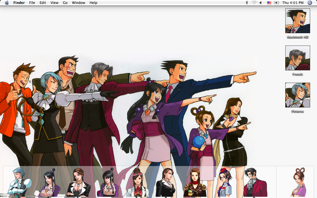Click the Pictures label under the blue-haired icon

click(x=298, y=111)
